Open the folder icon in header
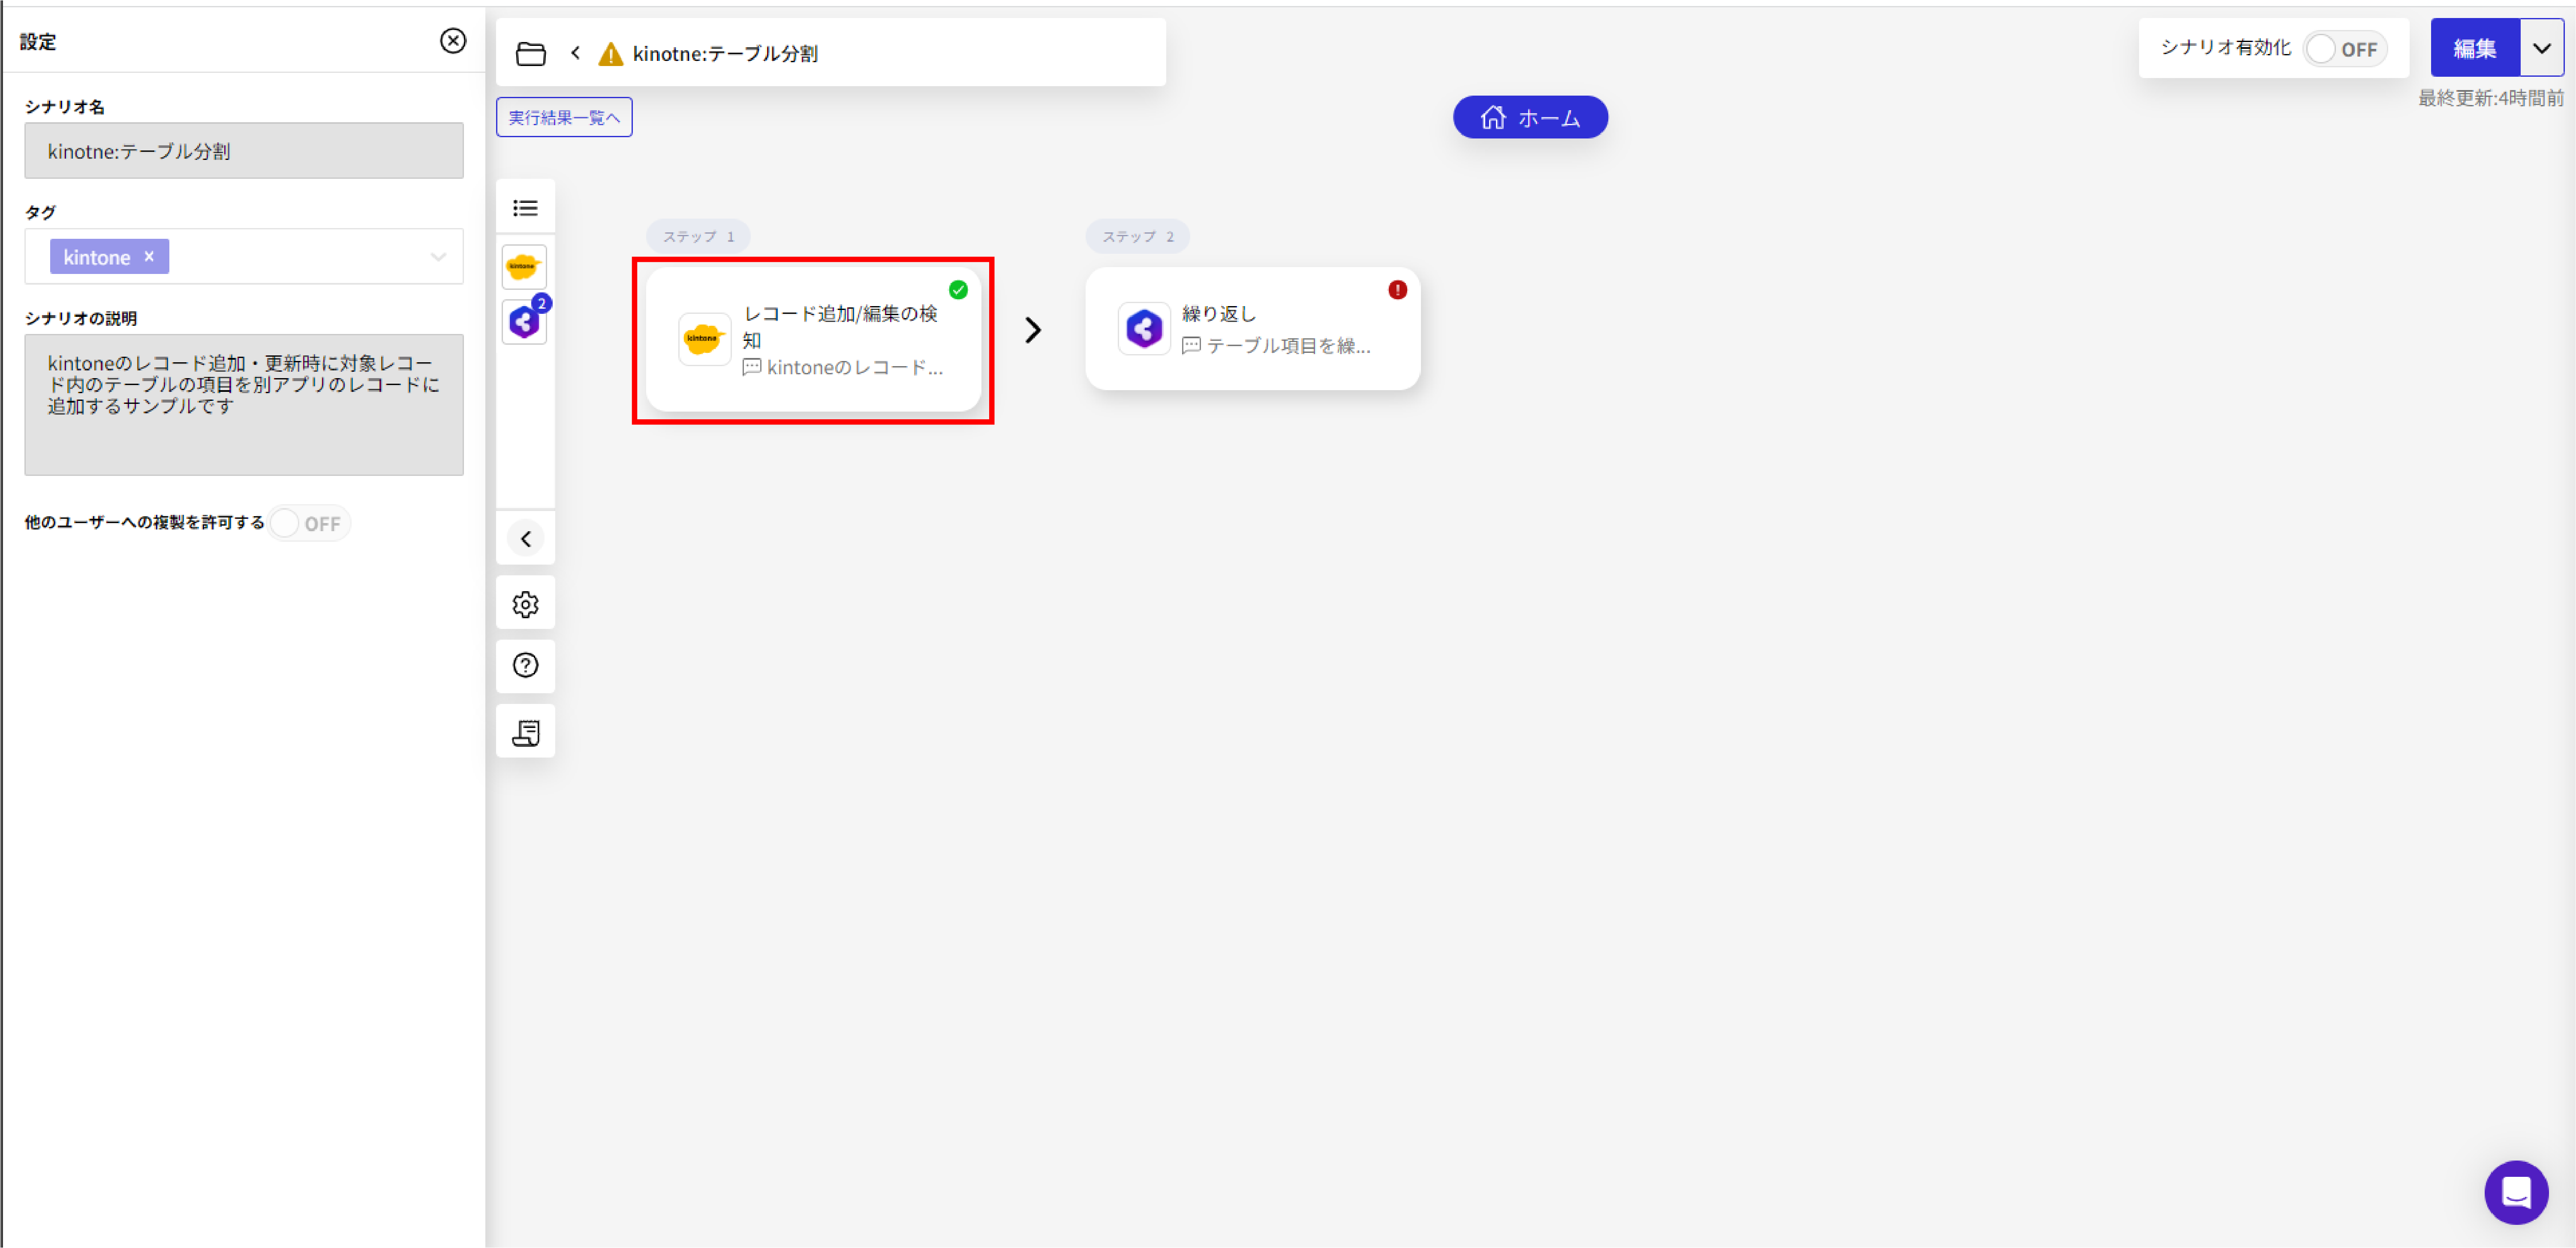This screenshot has height=1248, width=2576. (530, 53)
